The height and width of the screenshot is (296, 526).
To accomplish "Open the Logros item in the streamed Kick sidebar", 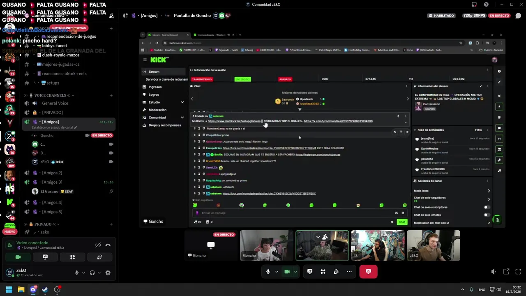I will tap(154, 95).
